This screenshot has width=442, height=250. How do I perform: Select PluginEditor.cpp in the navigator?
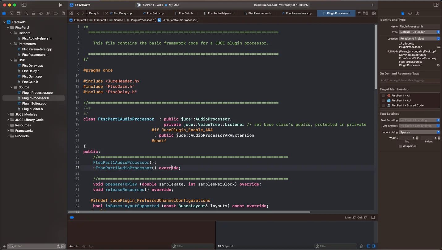[x=34, y=104]
